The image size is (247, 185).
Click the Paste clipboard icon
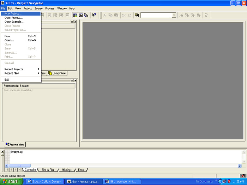point(116,15)
